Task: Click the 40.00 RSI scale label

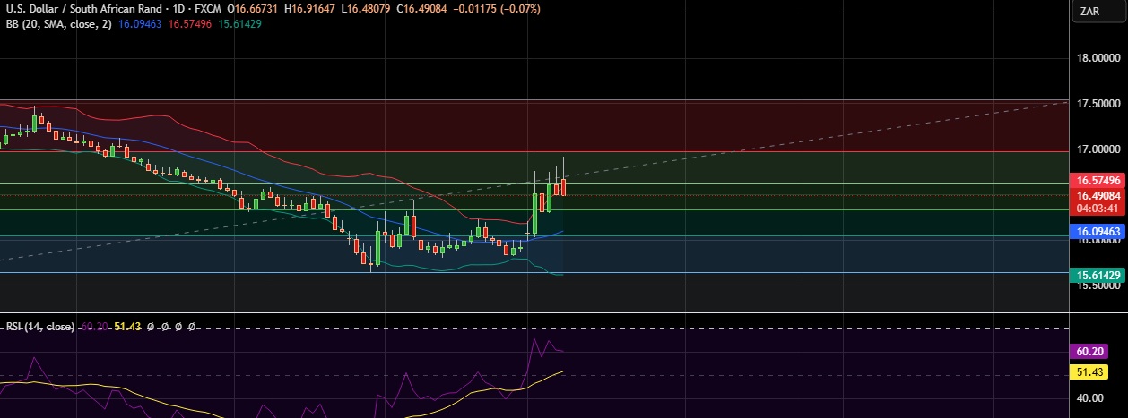Action: pyautogui.click(x=1091, y=397)
